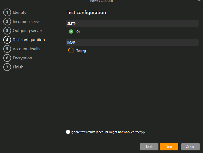Image resolution: width=203 pixels, height=153 pixels.
Task: Open the Outgoing server step label
Action: tap(27, 31)
